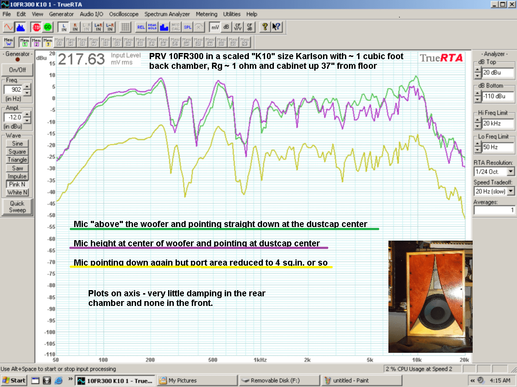Open the Utilities menu
Viewport: 517px width, 387px height.
pos(231,14)
